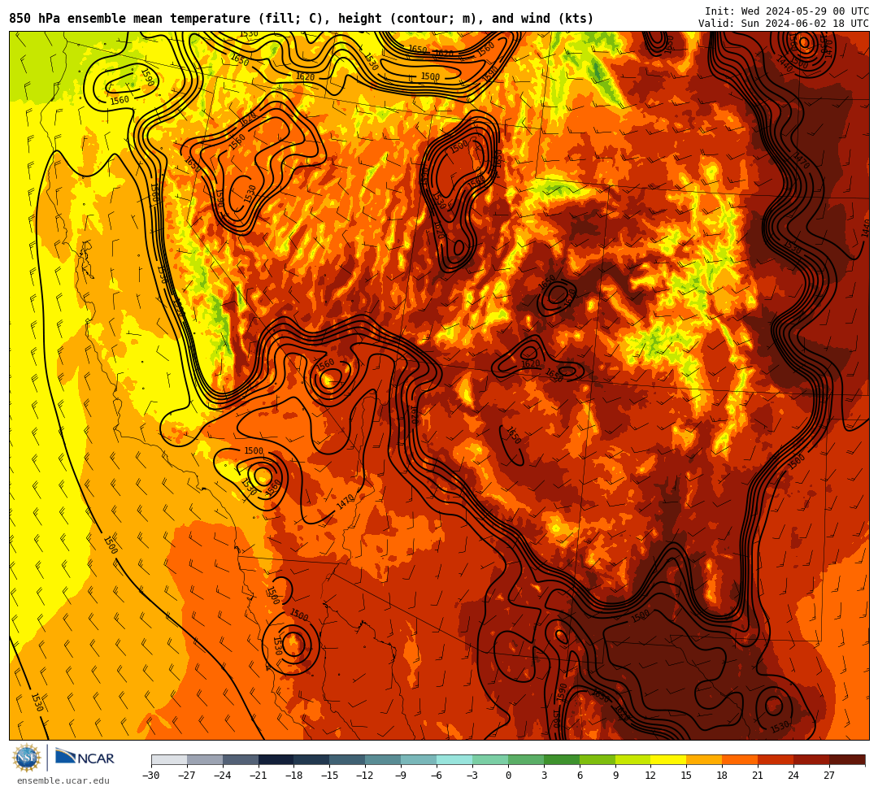878x791 pixels.
Task: Click the −3 colorbar tick label
Action: 472,776
